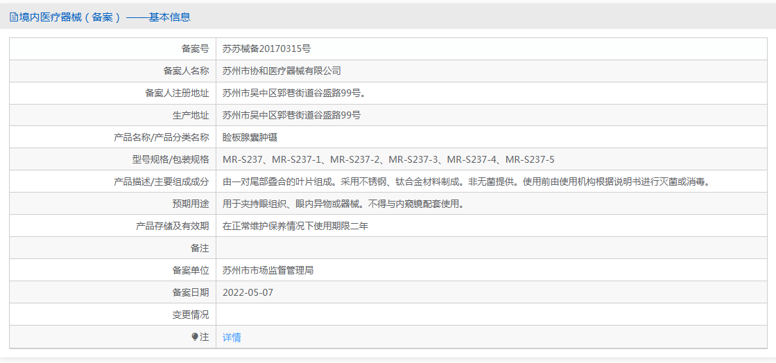Click the 备注 label
This screenshot has height=363, width=776.
200,248
